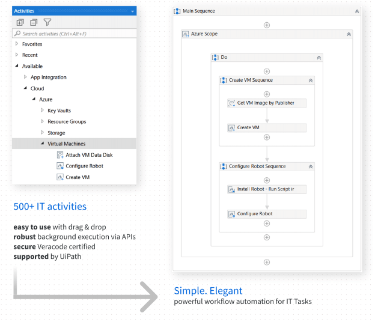375x322 pixels.
Task: Add activity at bottom of Do sequence
Action: point(267,237)
